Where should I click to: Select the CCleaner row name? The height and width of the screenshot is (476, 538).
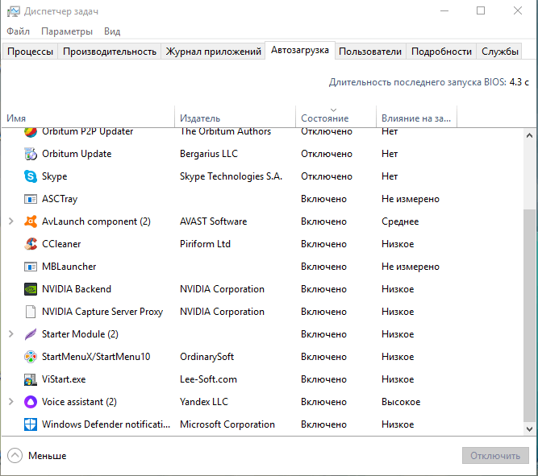(x=61, y=244)
